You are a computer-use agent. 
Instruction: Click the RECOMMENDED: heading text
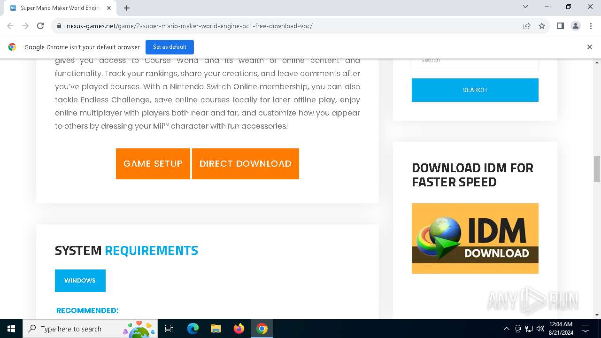pyautogui.click(x=87, y=311)
